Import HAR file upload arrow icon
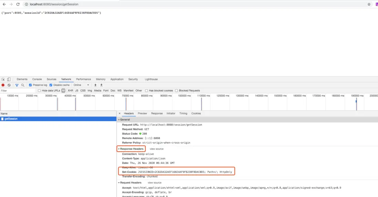 95,85
